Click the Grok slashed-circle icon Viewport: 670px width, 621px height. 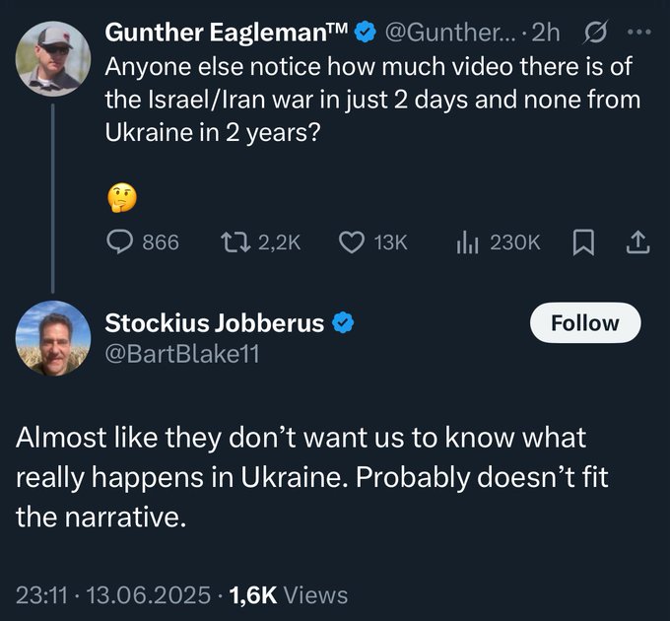click(x=595, y=33)
